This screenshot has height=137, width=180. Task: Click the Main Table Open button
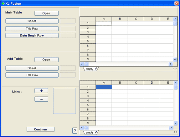[x=47, y=13]
